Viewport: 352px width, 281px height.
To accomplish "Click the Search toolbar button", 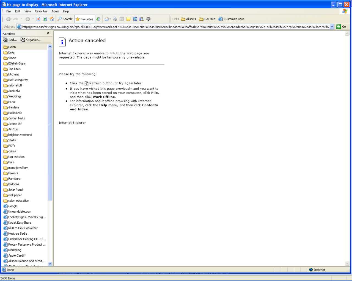I will pyautogui.click(x=65, y=19).
